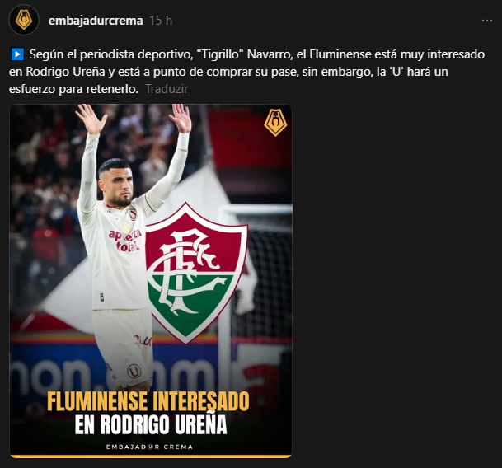Click the 'EMBAJADUR CREMA' watermark text
The width and height of the screenshot is (502, 468).
point(149,447)
